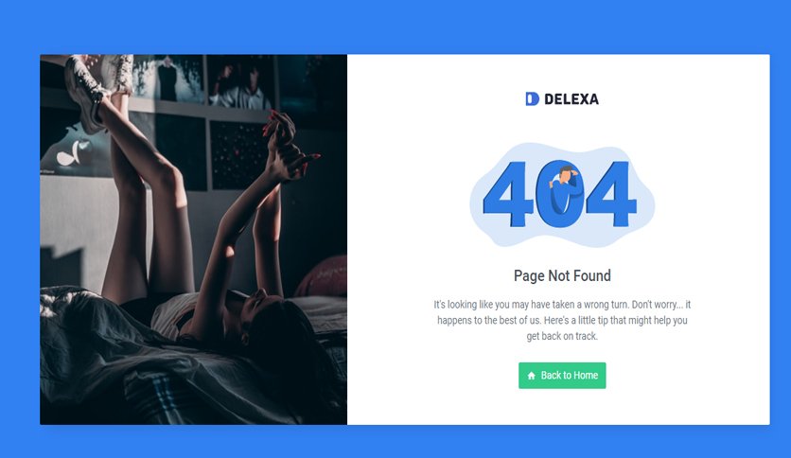Screen dimensions: 791x458
Task: Click the dark bedsheet at photo bottom
Action: [151, 383]
